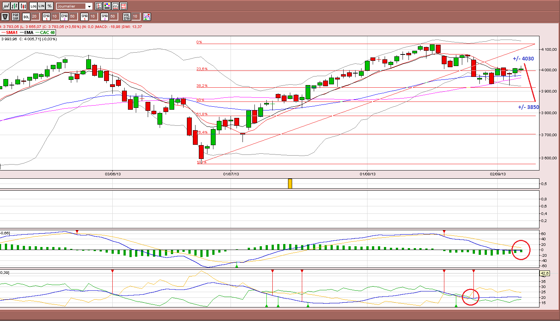The width and height of the screenshot is (560, 322).
Task: Click the 3 700,00 price axis label
Action: click(x=549, y=135)
